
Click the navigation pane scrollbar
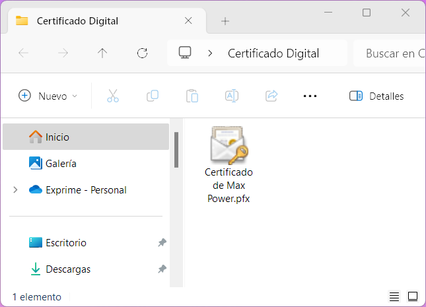click(x=176, y=150)
